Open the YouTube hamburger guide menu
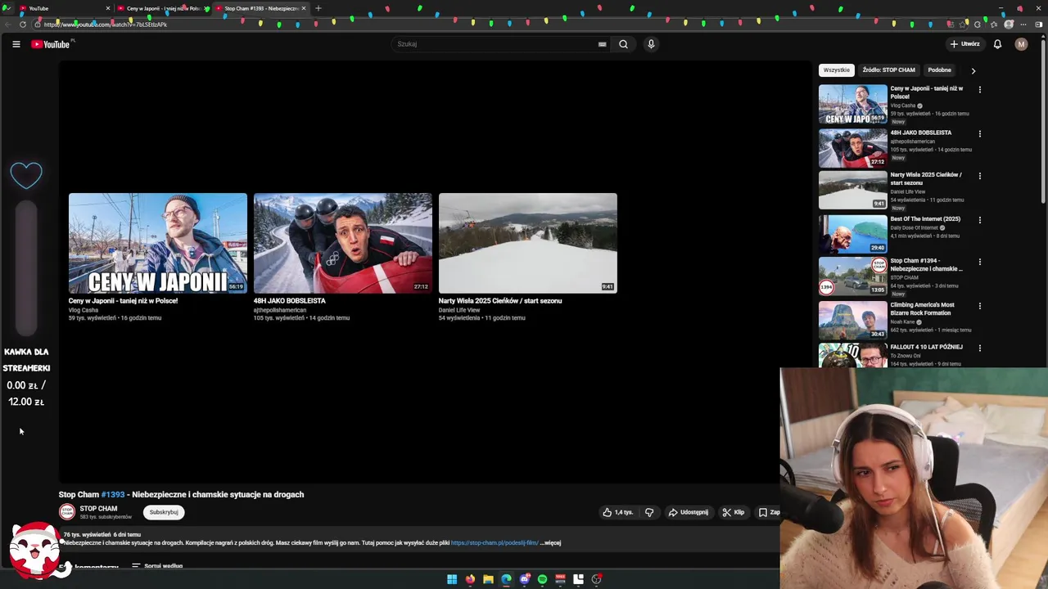This screenshot has width=1048, height=589. [16, 44]
